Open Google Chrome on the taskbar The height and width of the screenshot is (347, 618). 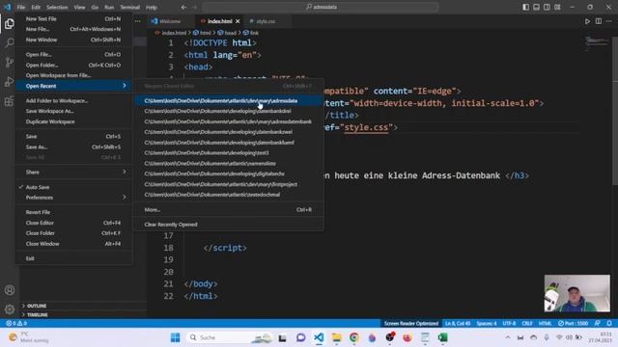click(x=354, y=337)
